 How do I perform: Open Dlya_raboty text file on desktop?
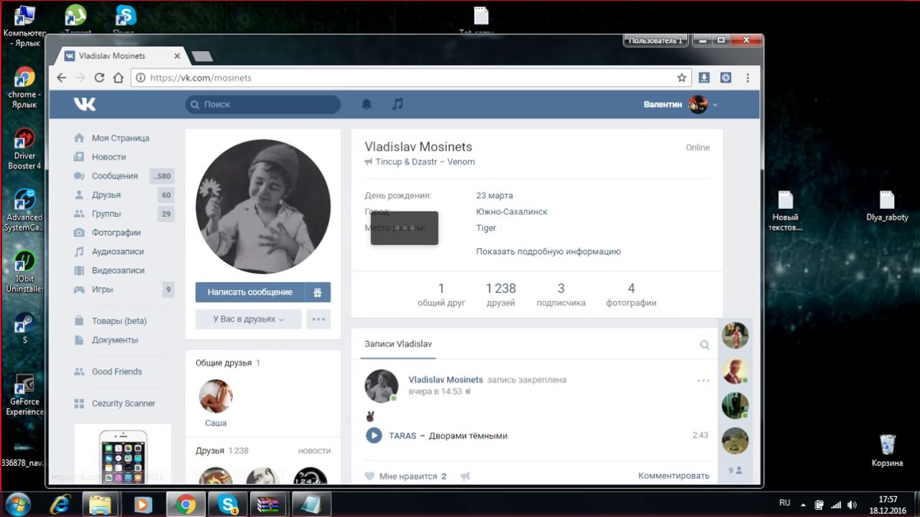pyautogui.click(x=887, y=206)
